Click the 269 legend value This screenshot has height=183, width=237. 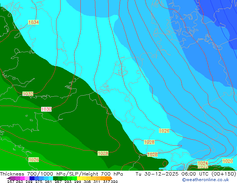tap(29, 182)
